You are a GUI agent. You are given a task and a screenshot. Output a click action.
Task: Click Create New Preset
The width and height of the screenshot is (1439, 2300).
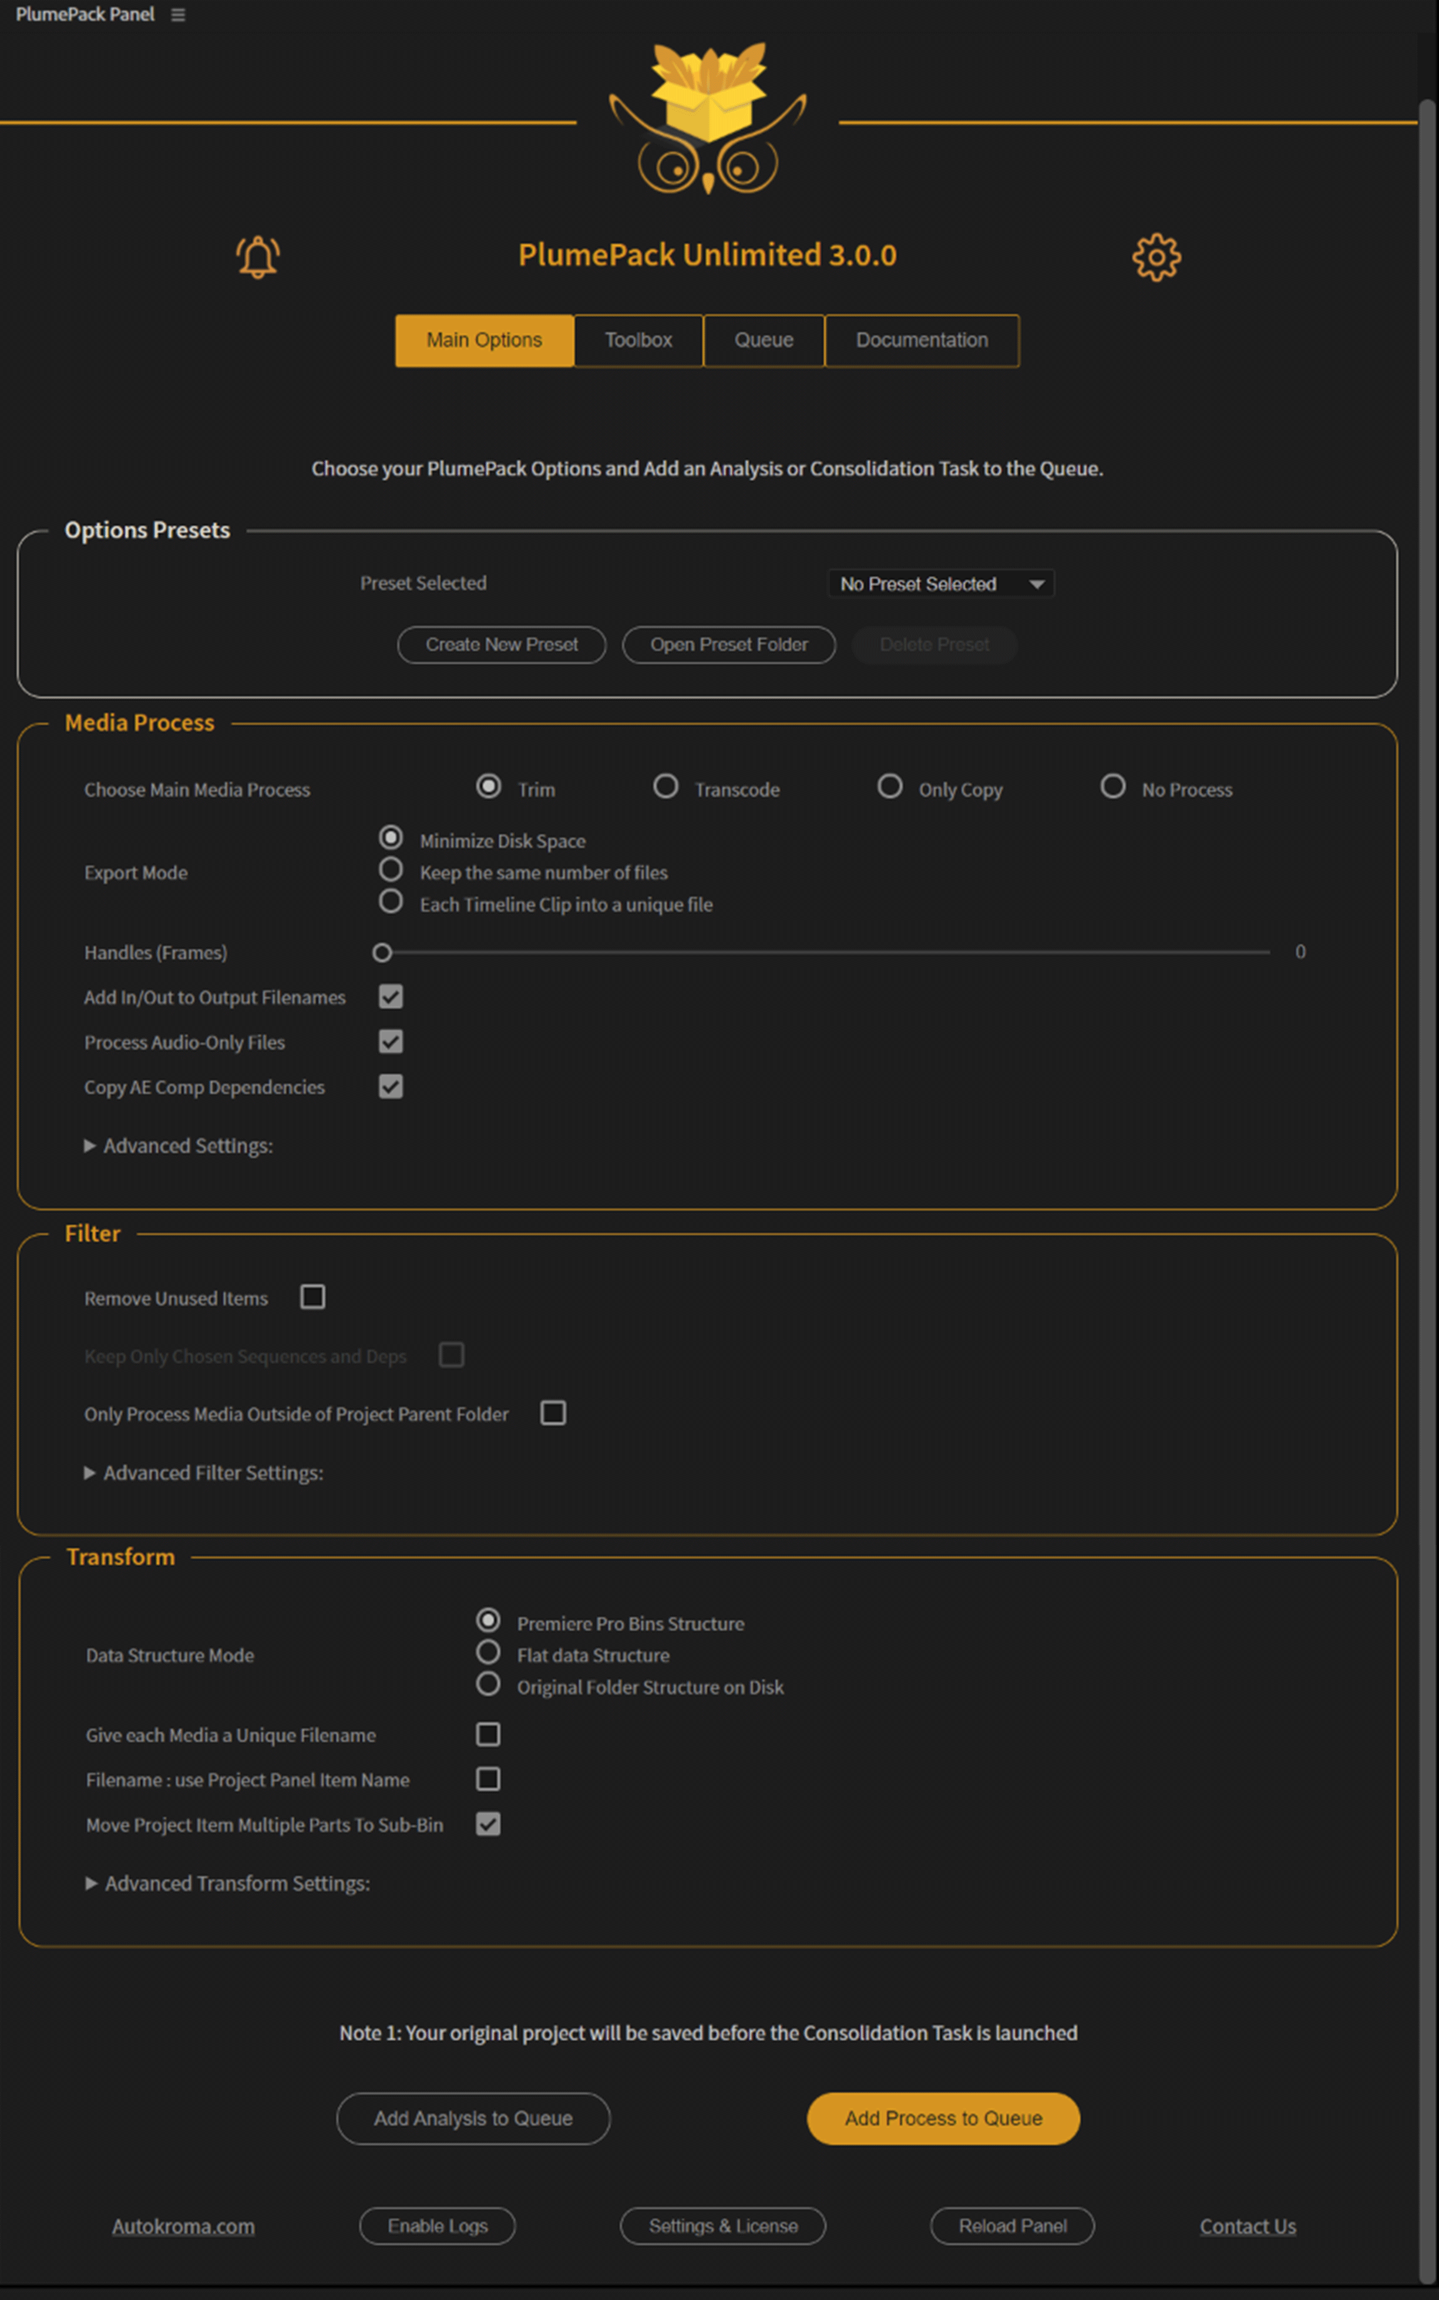(x=500, y=644)
